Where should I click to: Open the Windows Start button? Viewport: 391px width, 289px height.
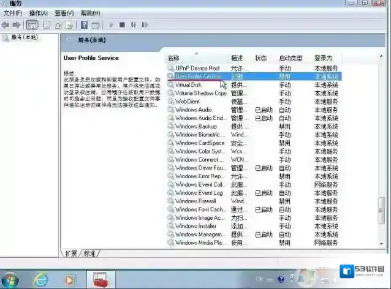tap(10, 280)
